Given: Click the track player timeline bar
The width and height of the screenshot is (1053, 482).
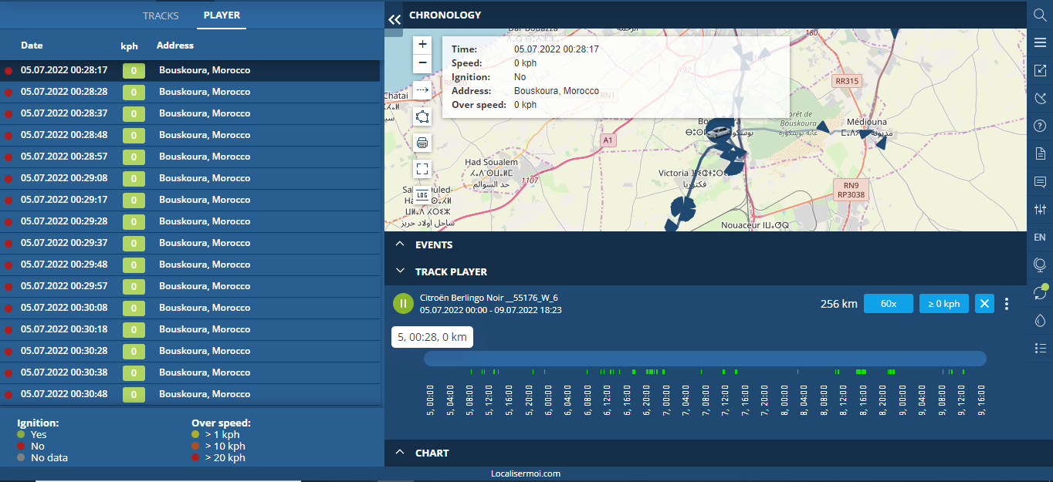Looking at the screenshot, I should click(x=704, y=359).
